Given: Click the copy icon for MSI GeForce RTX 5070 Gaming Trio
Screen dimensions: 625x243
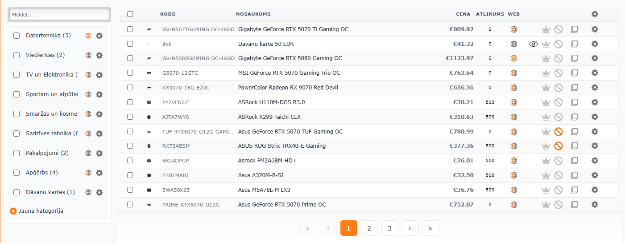Looking at the screenshot, I should tap(575, 73).
